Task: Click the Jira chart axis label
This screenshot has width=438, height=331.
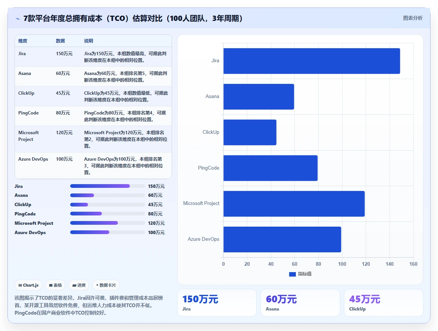Action: coord(215,60)
